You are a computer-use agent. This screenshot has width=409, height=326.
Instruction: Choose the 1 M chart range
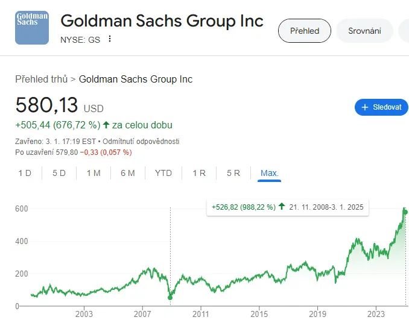94,173
